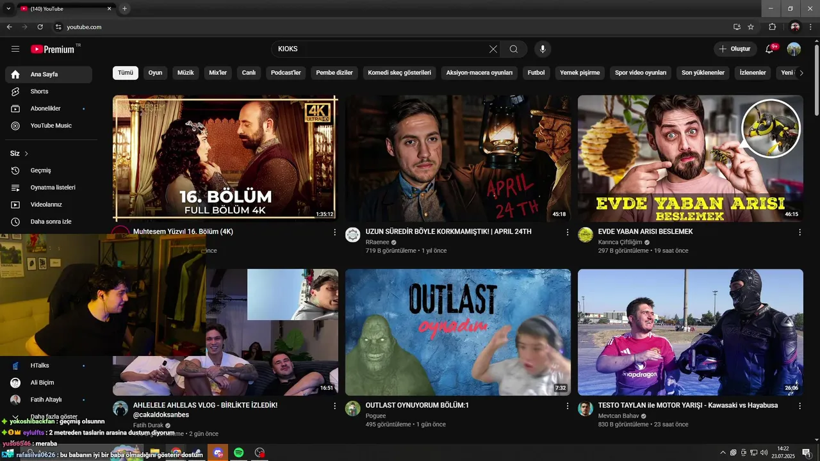Image resolution: width=820 pixels, height=461 pixels.
Task: Select the İzlenenler filter chip
Action: [x=753, y=73]
